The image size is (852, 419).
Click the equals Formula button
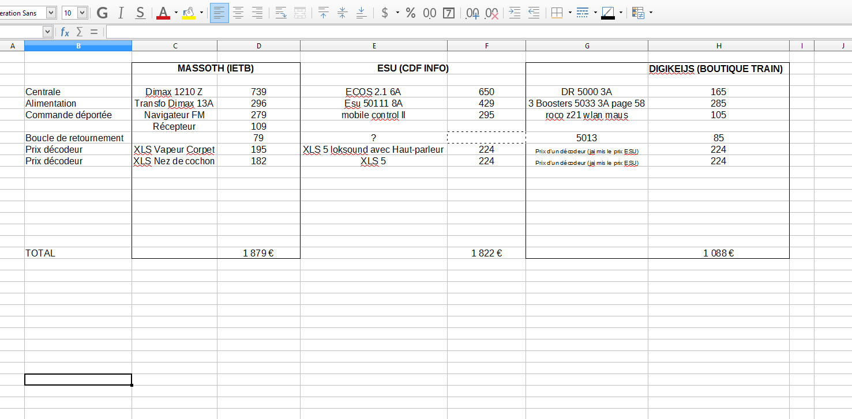(94, 32)
